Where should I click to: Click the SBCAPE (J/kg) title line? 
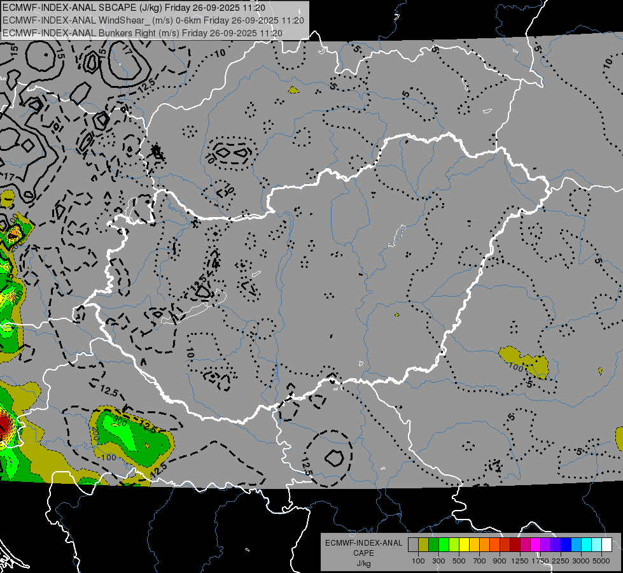pyautogui.click(x=134, y=8)
